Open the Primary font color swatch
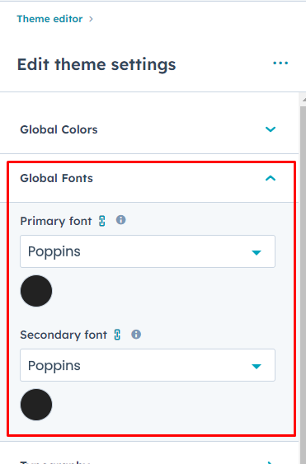The width and height of the screenshot is (306, 464). [36, 291]
